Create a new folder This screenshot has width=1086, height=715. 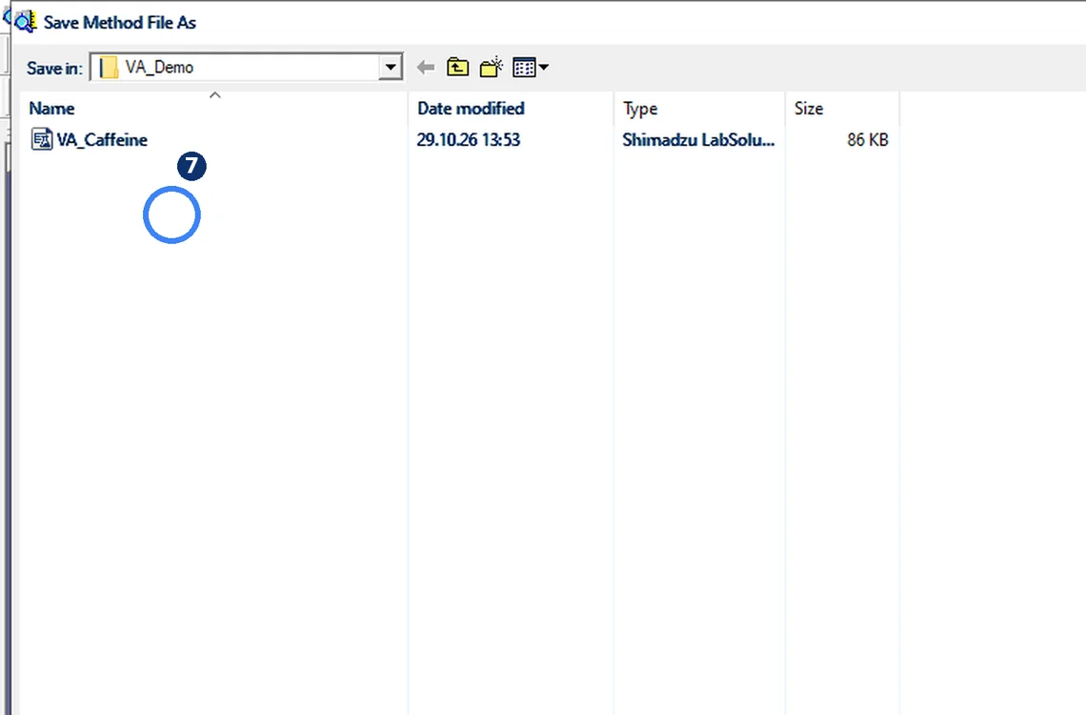coord(491,67)
